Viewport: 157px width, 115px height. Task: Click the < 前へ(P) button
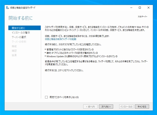[x=90, y=107]
